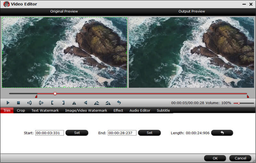Click the undo arrow in playback toolbar

pos(119,103)
